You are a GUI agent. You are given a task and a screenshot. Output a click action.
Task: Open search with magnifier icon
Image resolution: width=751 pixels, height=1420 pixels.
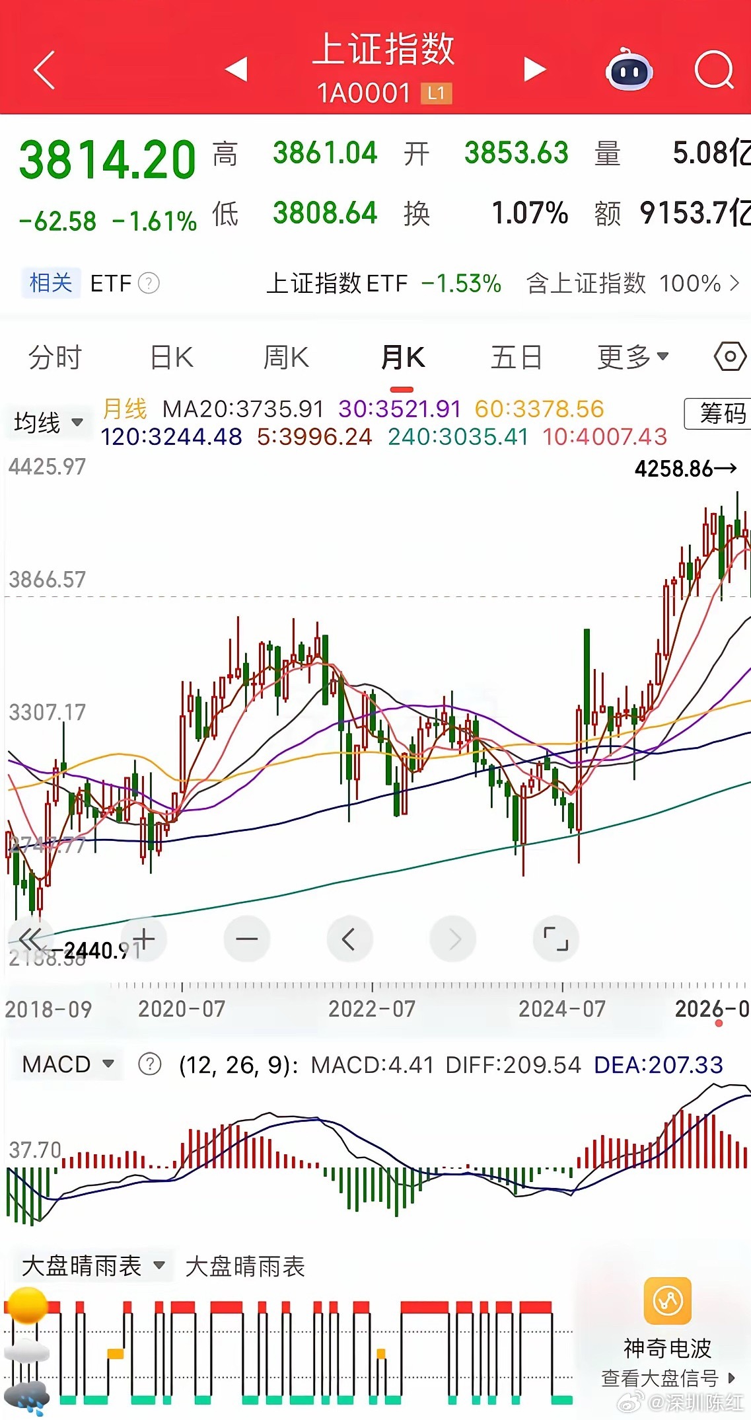pos(715,69)
